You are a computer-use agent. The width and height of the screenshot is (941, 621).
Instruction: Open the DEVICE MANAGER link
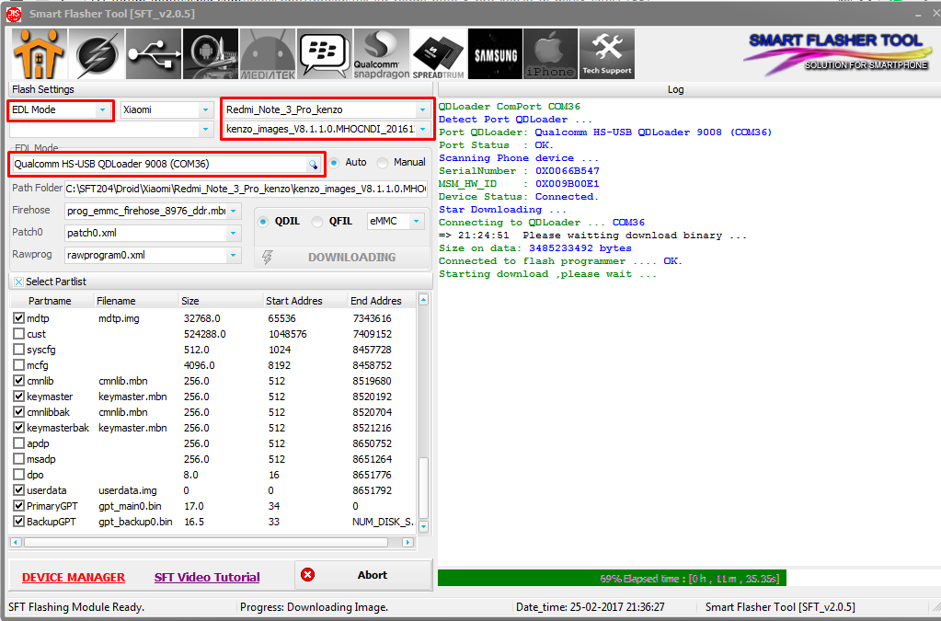[x=74, y=577]
